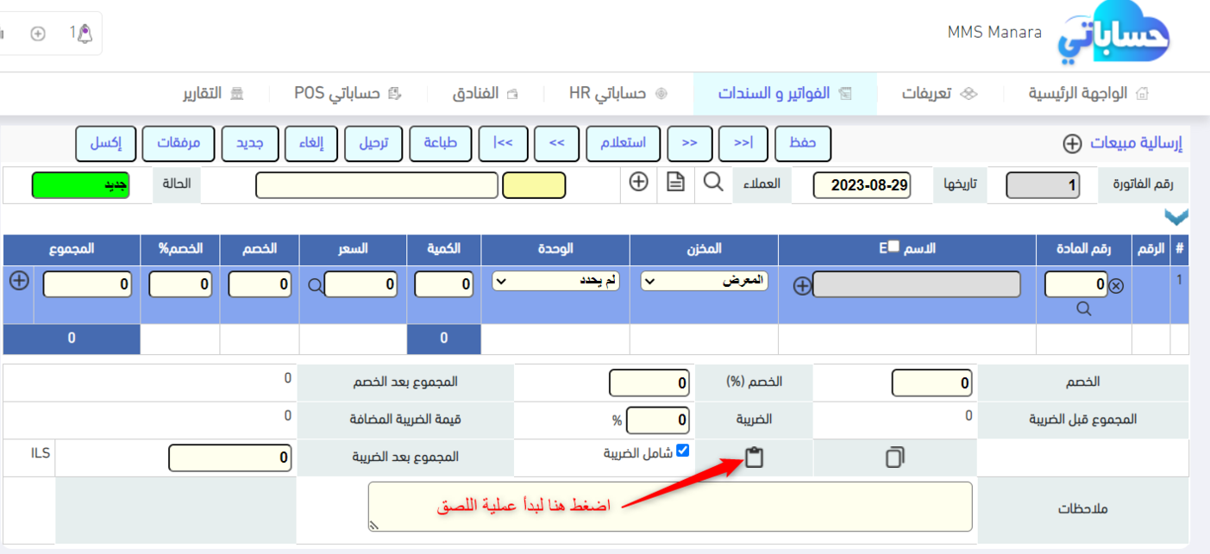Expand the blue chevron under invoice number

click(x=1176, y=216)
